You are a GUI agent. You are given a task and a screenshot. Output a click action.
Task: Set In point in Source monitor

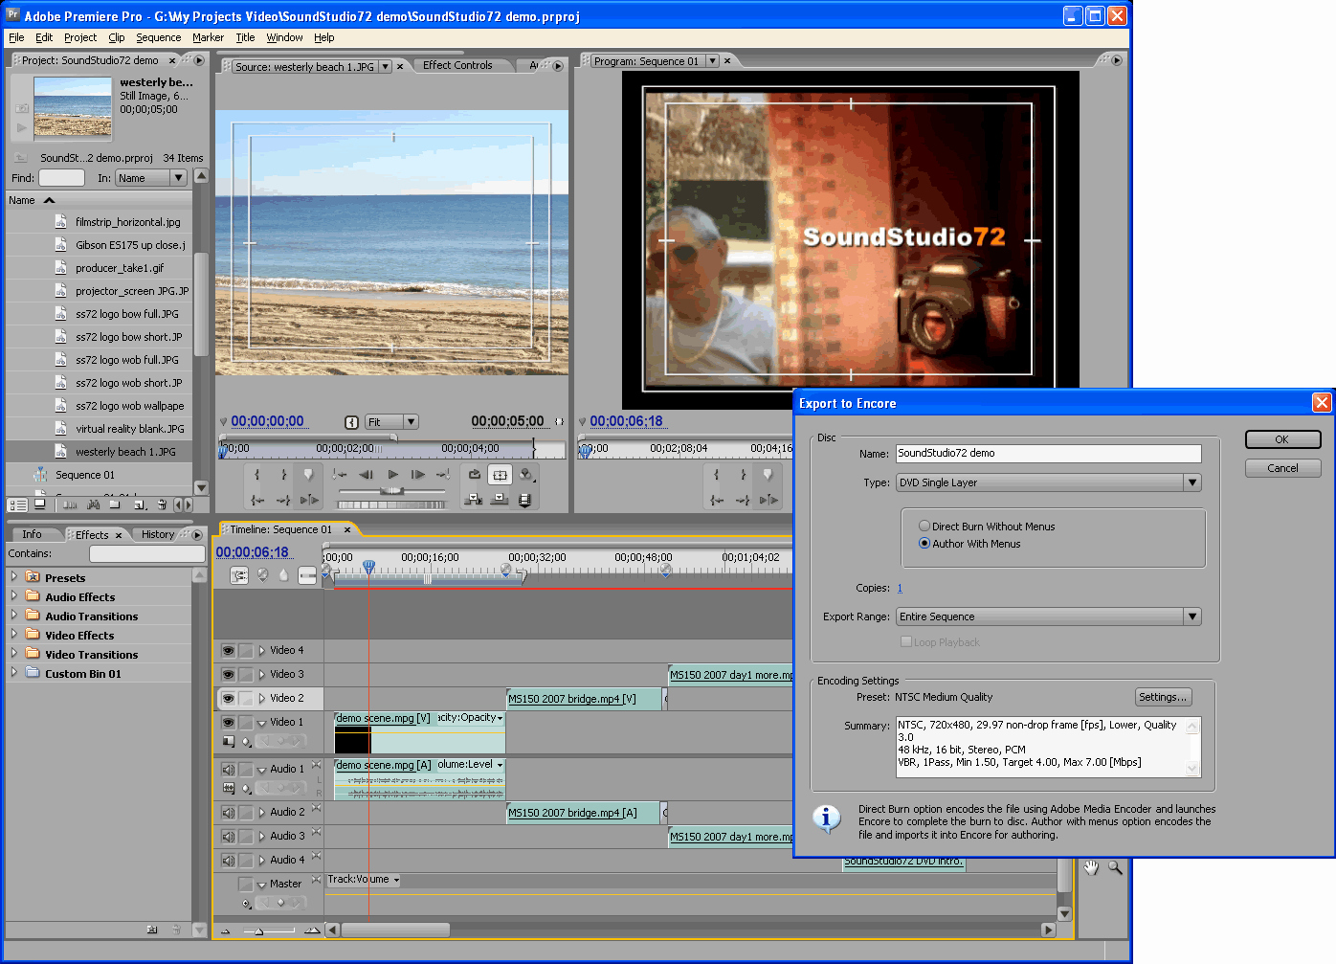(x=256, y=475)
